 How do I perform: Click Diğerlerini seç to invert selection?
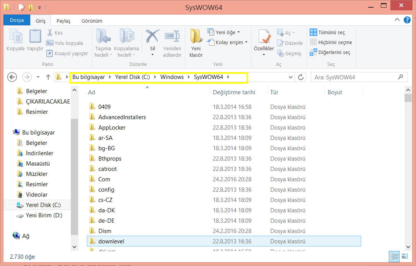(330, 53)
